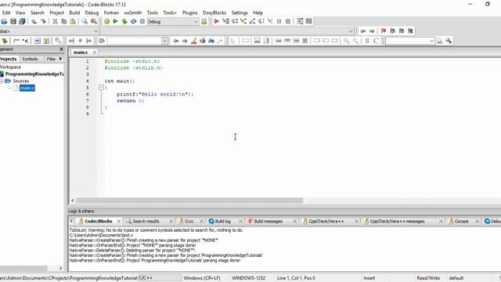
Task: Toggle bookmark with the red flag icon
Action: tap(384, 31)
